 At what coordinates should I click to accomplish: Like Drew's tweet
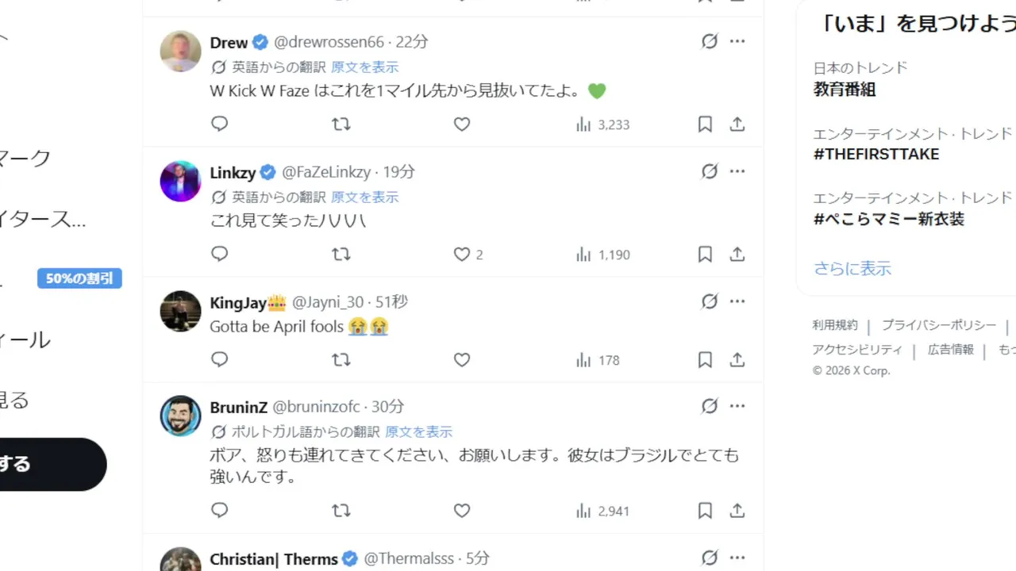point(462,125)
